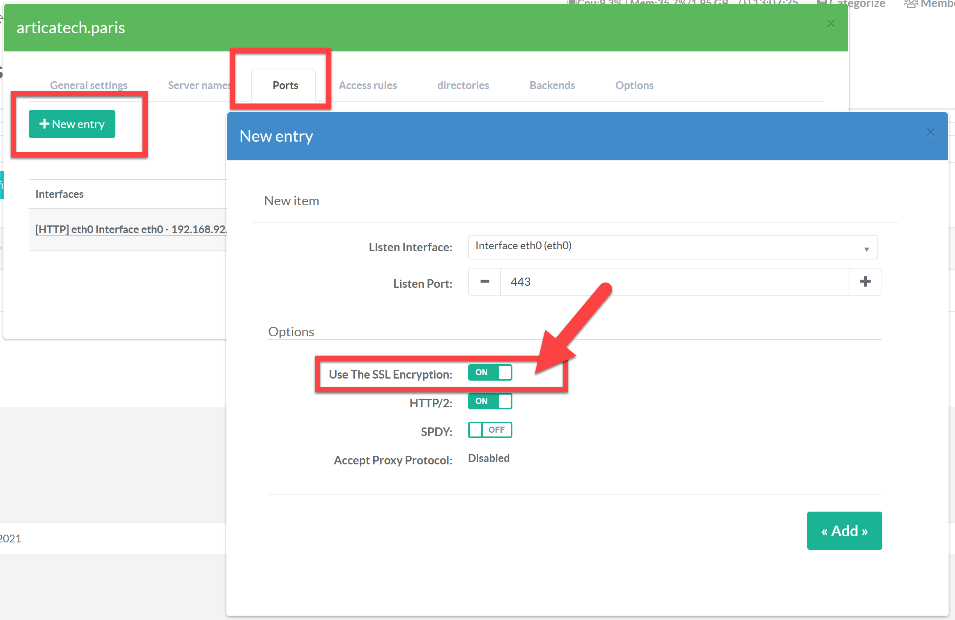The height and width of the screenshot is (620, 955).
Task: Open the General settings tab
Action: [89, 85]
